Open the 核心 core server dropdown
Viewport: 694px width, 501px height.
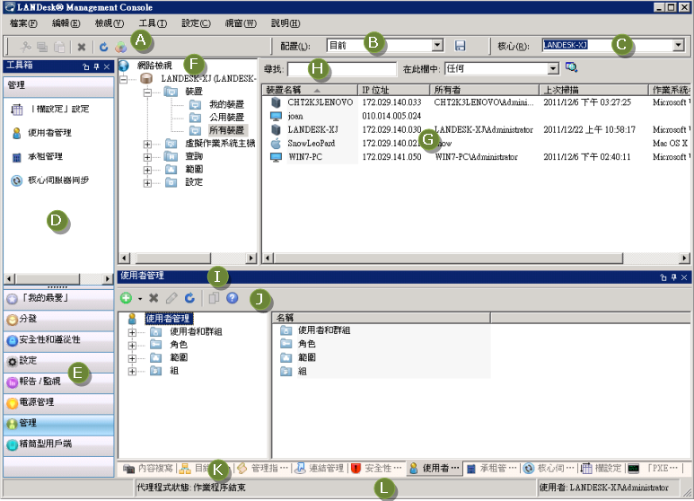pyautogui.click(x=678, y=45)
